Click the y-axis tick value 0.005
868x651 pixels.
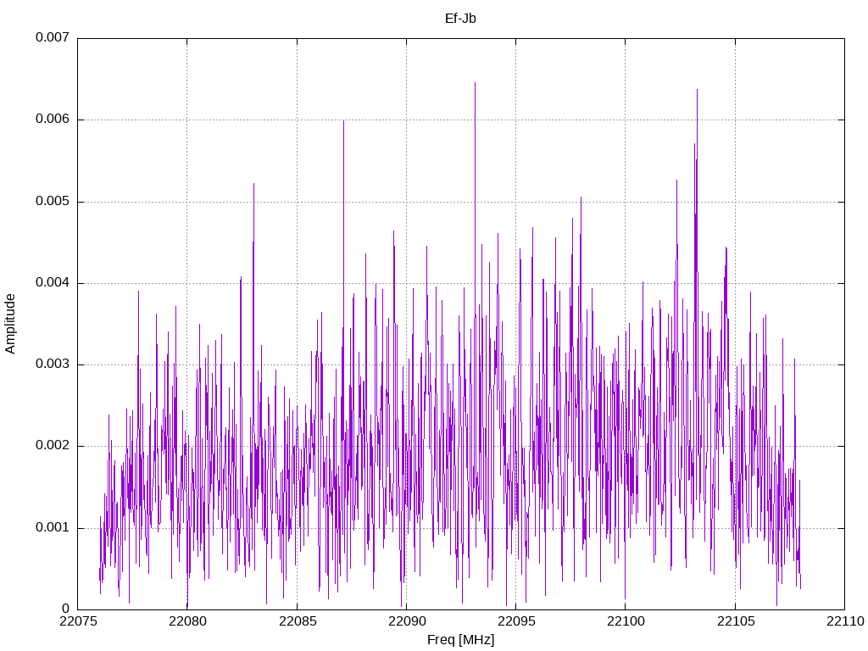[x=53, y=201]
